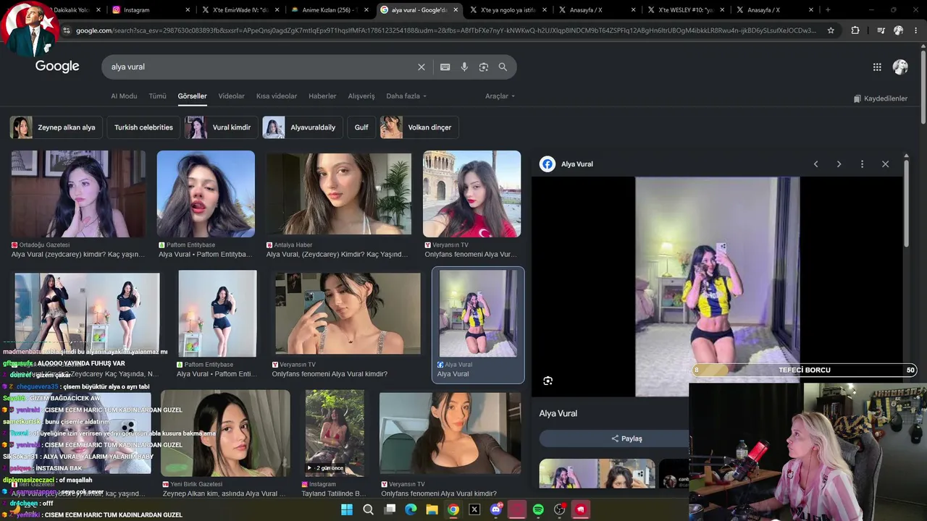Filter by the 'Turkish celebrities' chip
This screenshot has width=927, height=521.
pos(143,127)
